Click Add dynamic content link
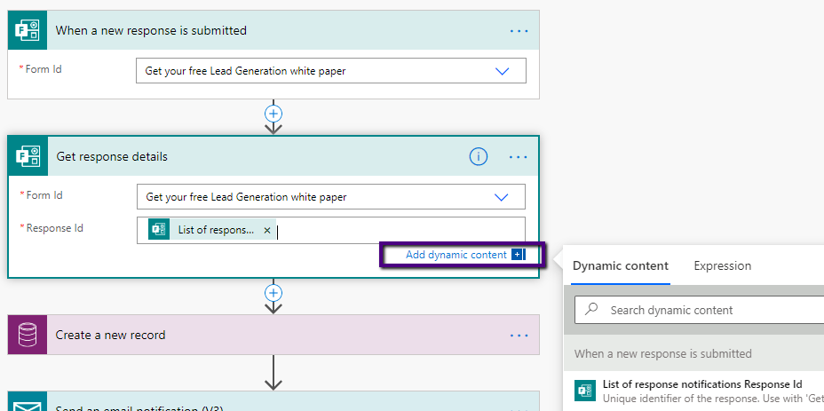The image size is (824, 411). coord(456,255)
